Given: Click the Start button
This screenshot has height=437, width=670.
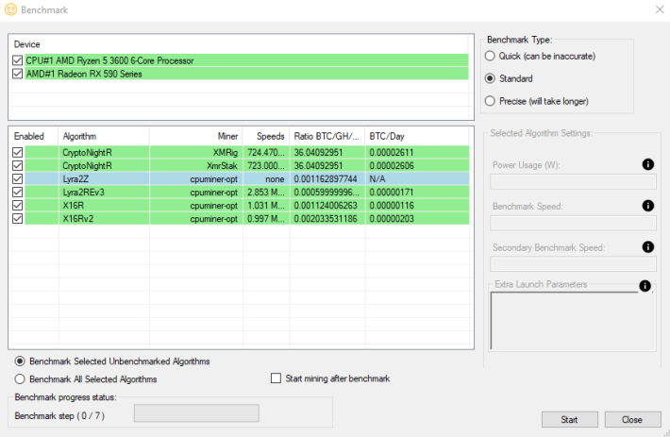Looking at the screenshot, I should [x=570, y=419].
